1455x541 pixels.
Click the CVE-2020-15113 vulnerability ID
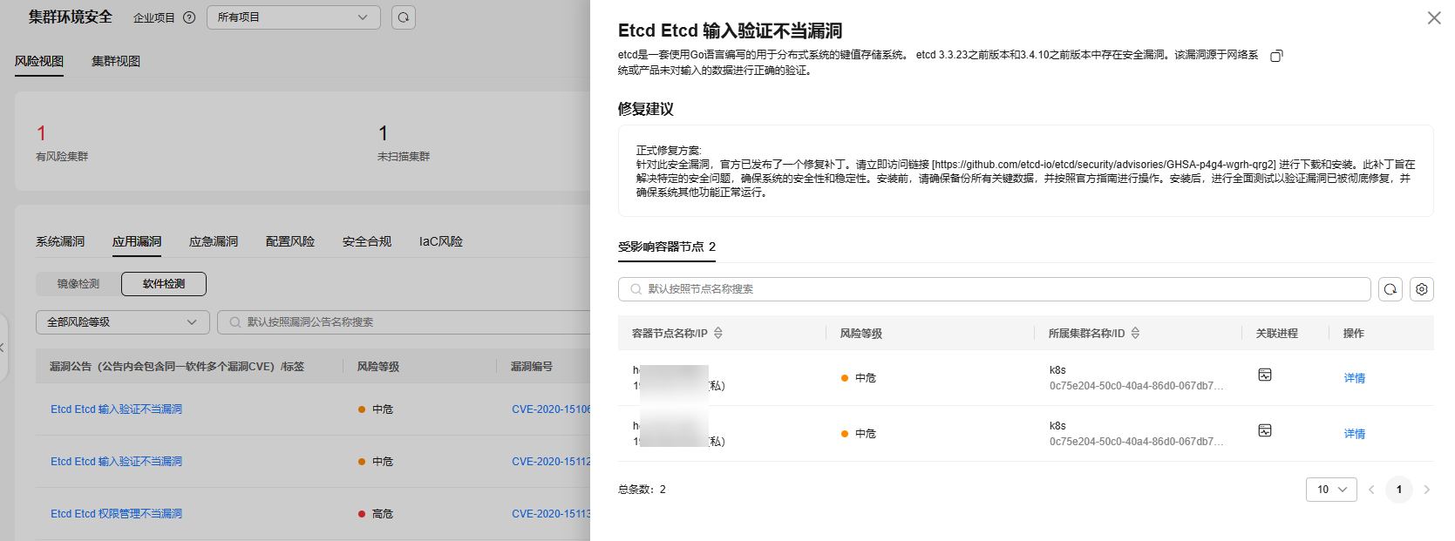(x=551, y=514)
